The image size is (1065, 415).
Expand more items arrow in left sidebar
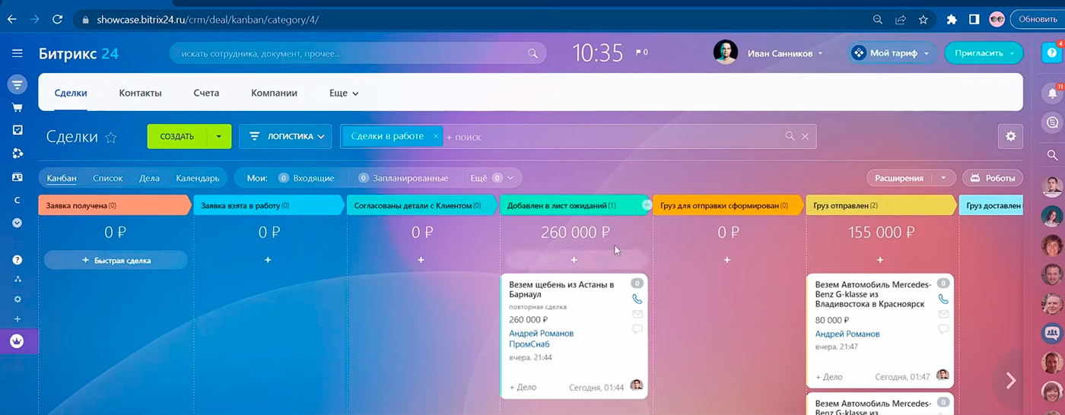[x=17, y=223]
